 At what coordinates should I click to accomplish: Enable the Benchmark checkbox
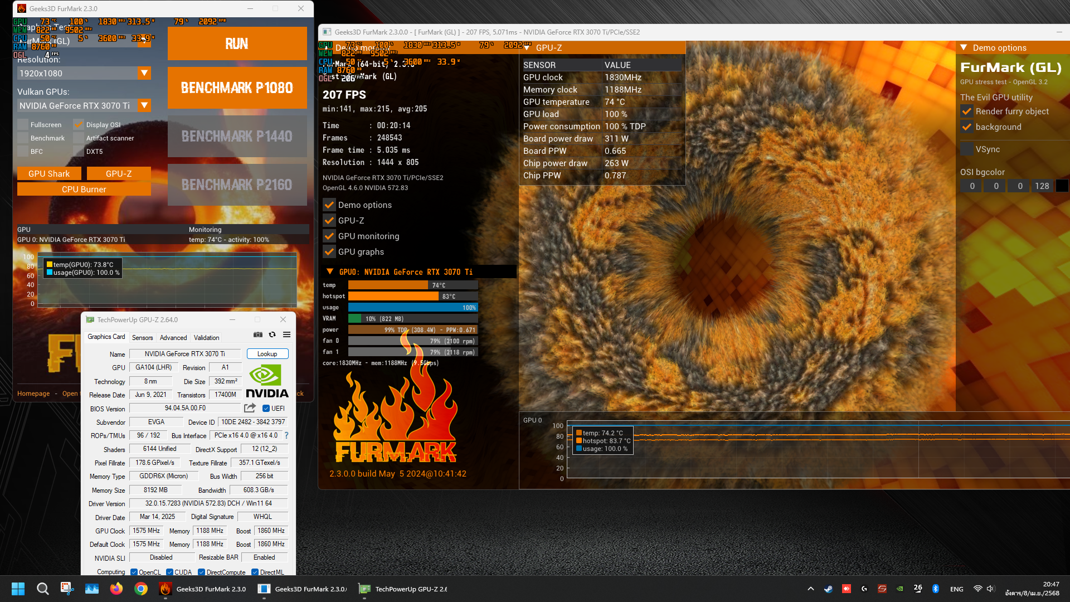click(23, 138)
